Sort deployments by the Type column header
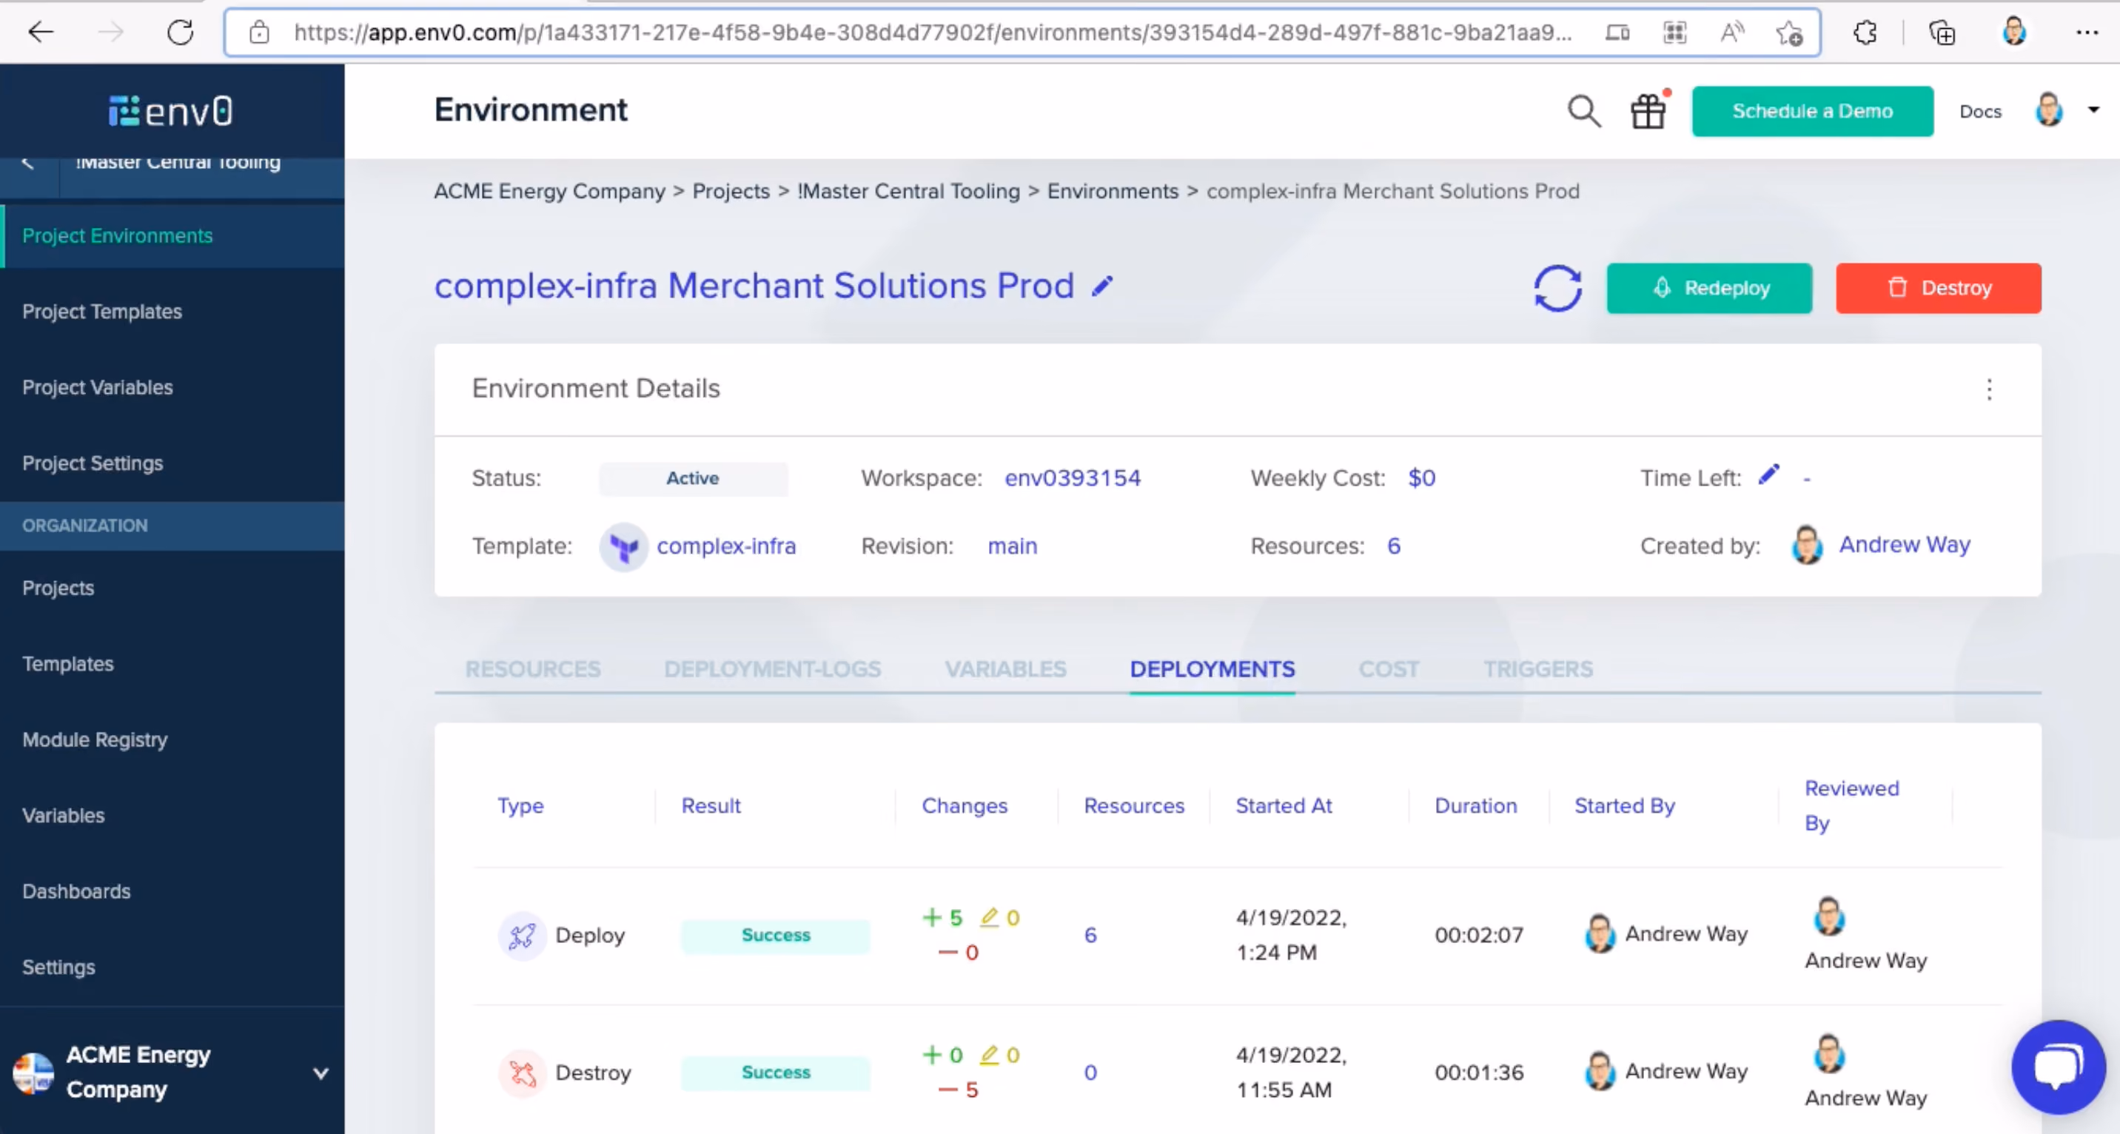2120x1134 pixels. tap(520, 805)
